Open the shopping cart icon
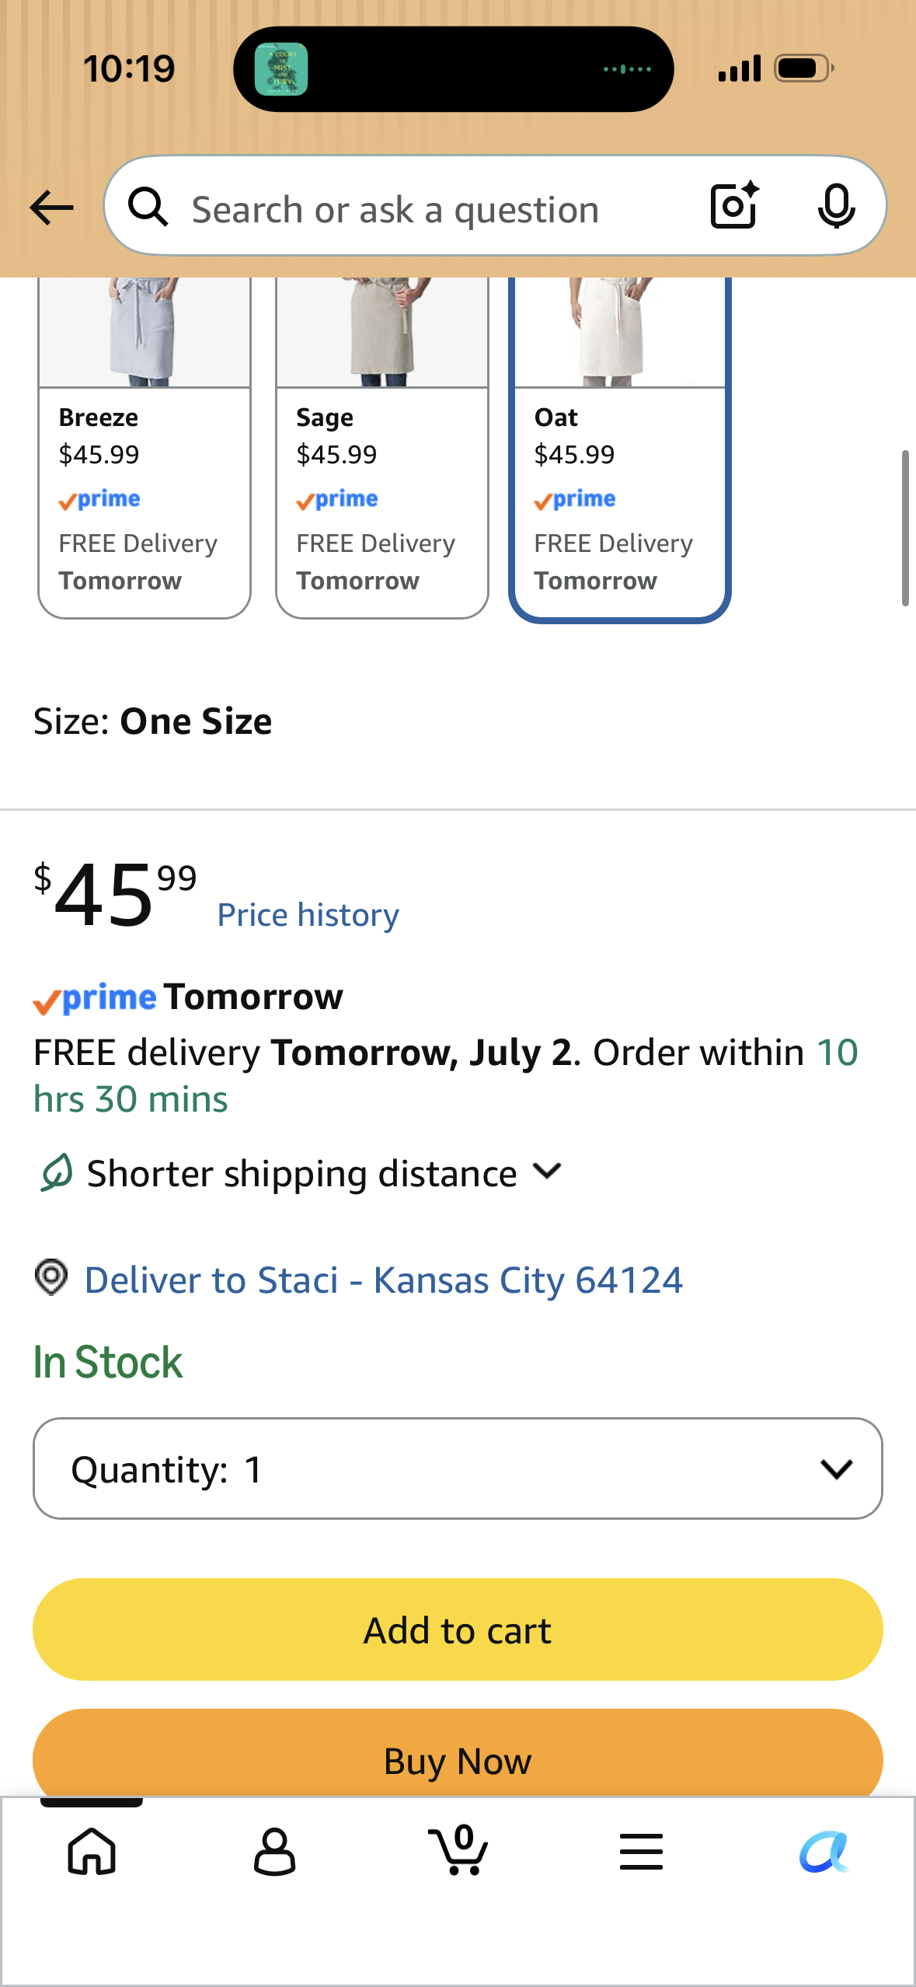Screen dimensions: 916x1987 coord(458,1849)
